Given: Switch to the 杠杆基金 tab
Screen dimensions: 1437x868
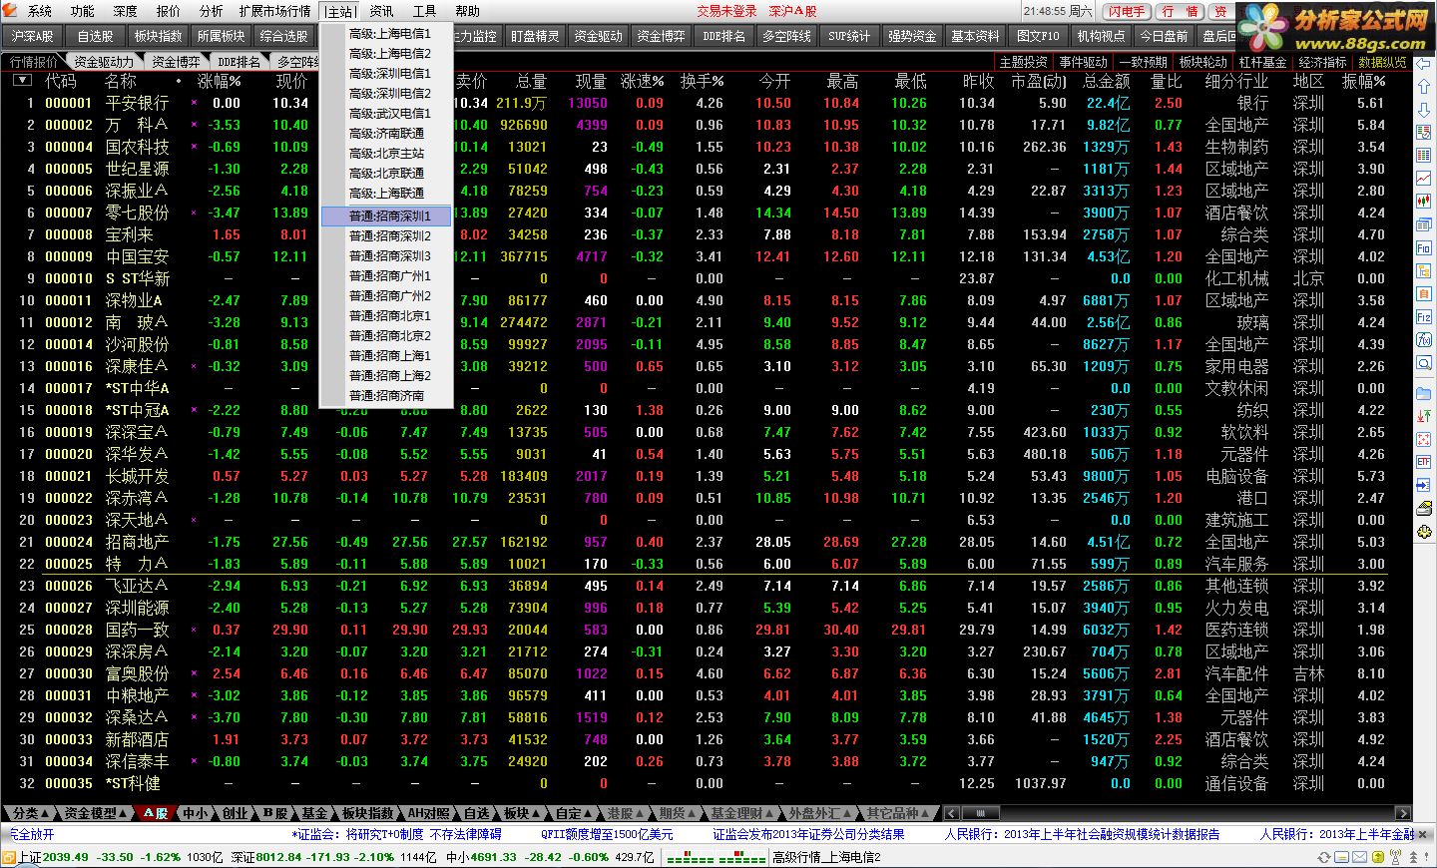Looking at the screenshot, I should tap(1262, 62).
